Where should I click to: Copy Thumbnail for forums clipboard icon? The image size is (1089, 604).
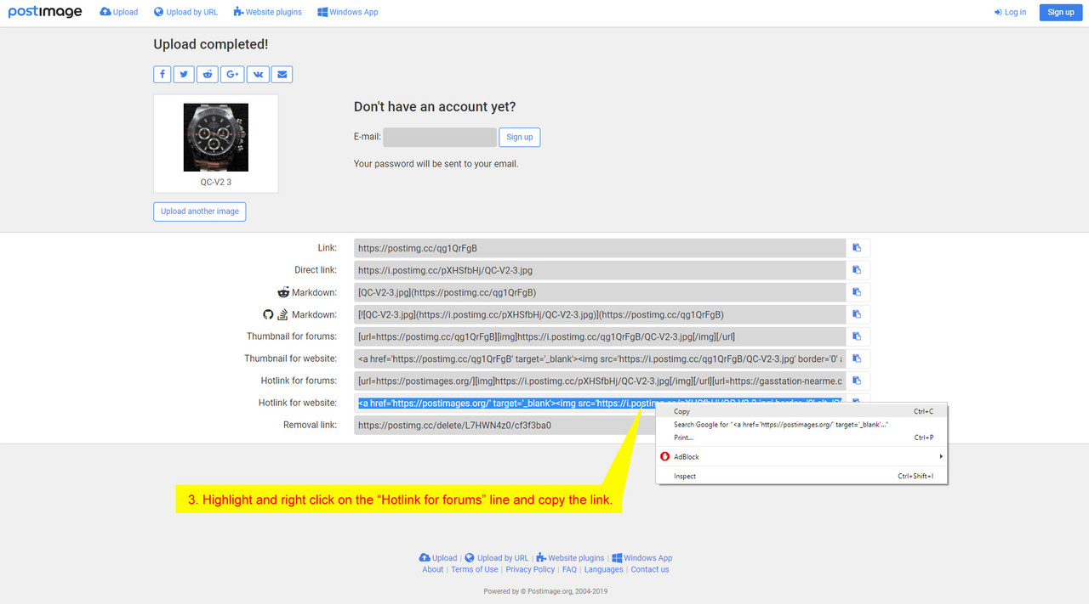coord(858,336)
